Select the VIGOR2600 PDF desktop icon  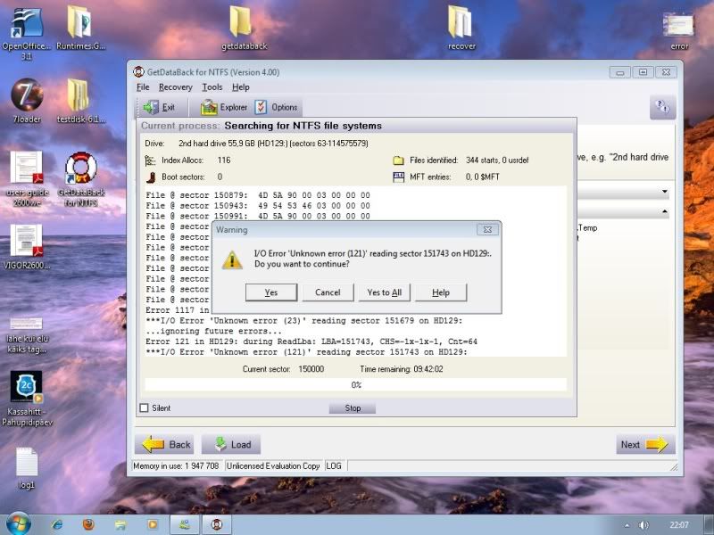pyautogui.click(x=27, y=247)
